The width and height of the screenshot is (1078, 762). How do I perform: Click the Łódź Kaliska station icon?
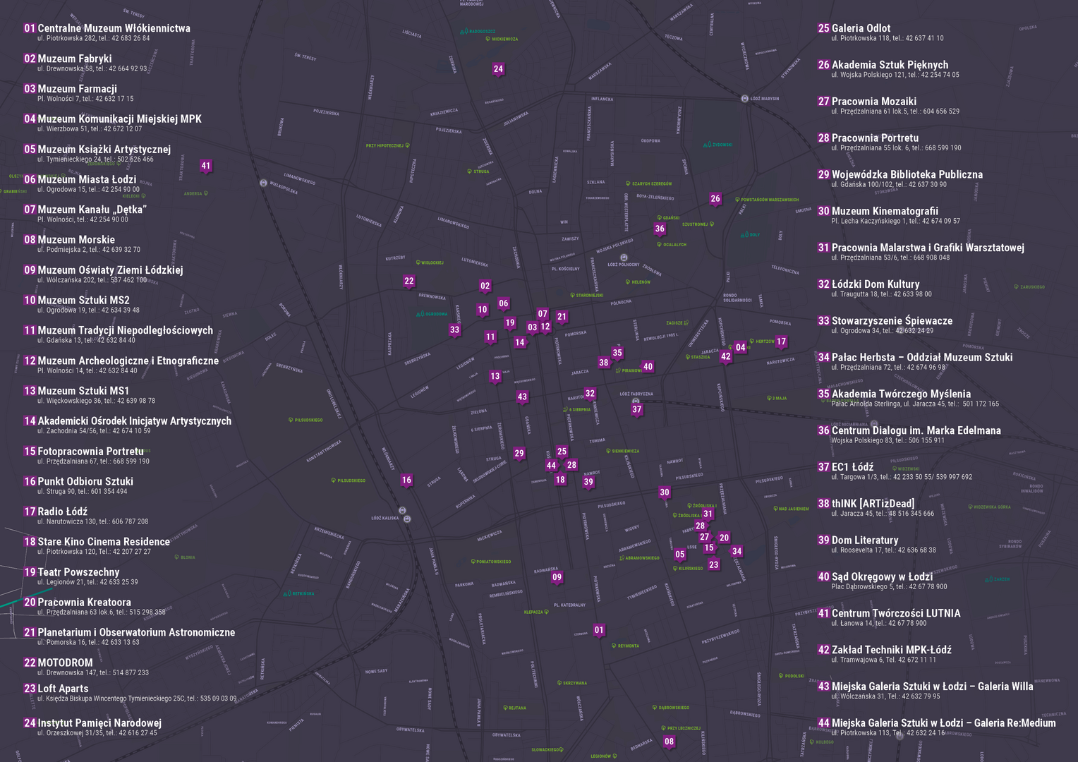coord(406,519)
